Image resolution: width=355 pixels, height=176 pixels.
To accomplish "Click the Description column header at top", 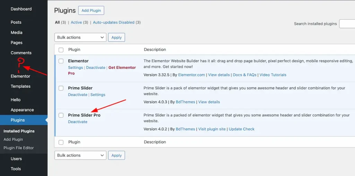I will [155, 50].
